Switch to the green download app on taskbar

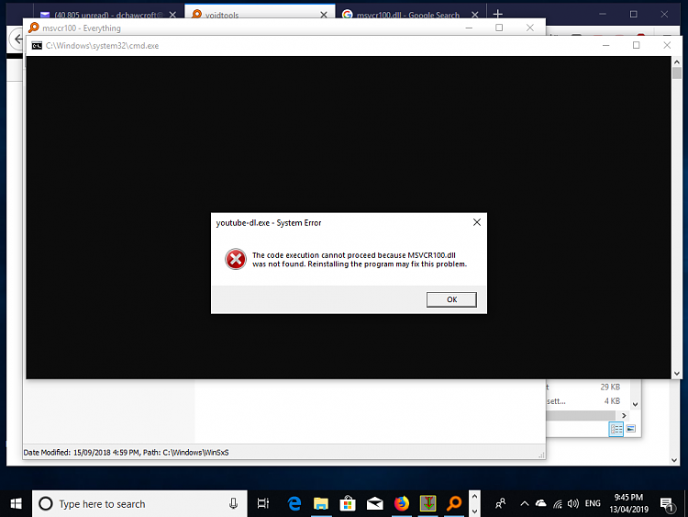point(427,503)
